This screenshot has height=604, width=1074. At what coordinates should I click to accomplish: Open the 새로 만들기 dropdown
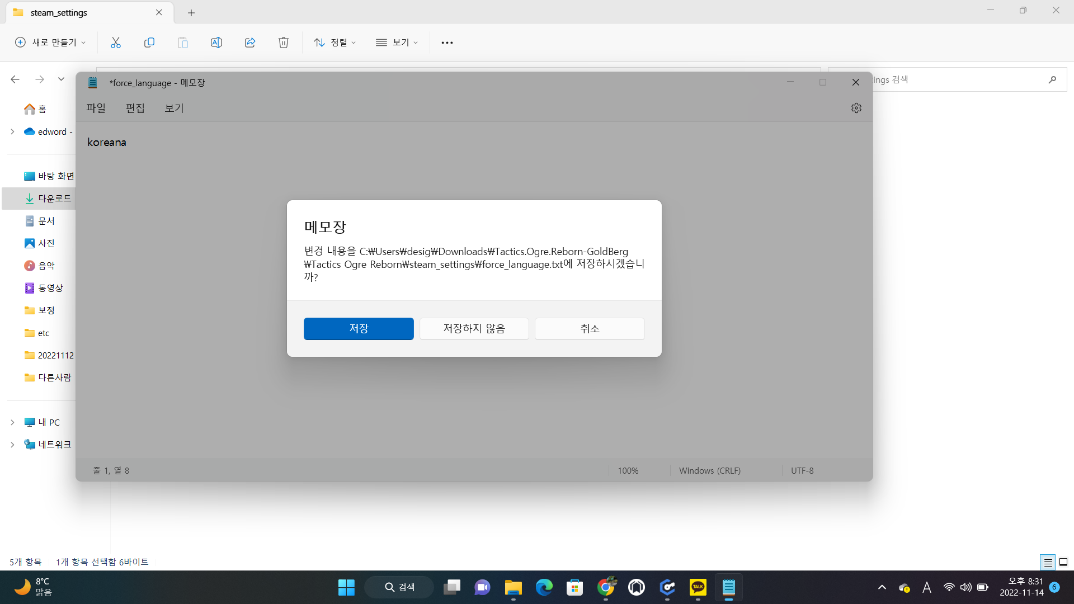[50, 43]
